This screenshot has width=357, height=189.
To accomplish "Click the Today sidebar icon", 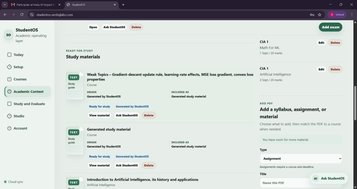I will 9,55.
